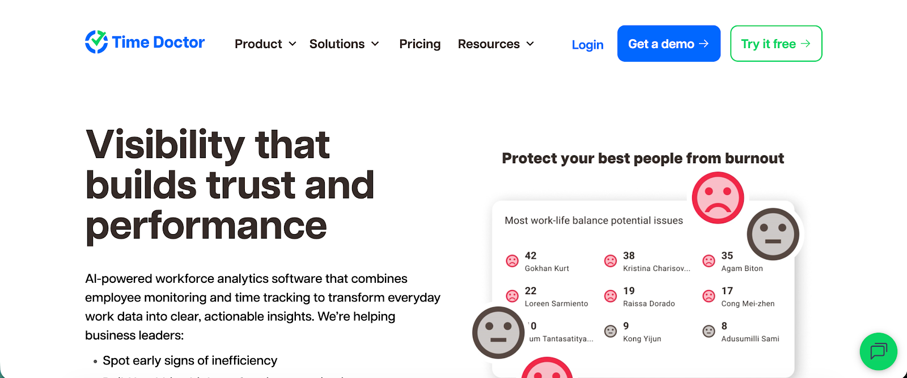Viewport: 907px width, 378px height.
Task: Click the large red sad face emoji
Action: pos(718,198)
